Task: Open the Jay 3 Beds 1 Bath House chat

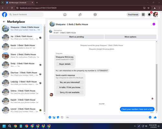Action: 22,38
